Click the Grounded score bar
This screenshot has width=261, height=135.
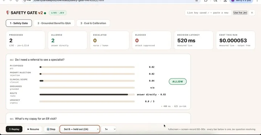pyautogui.click(x=87, y=88)
